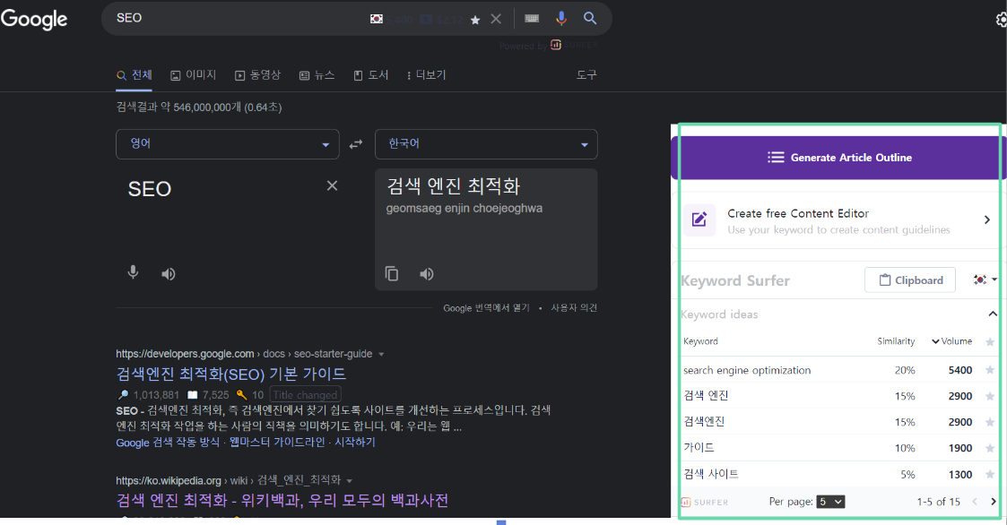Click the Content Editor pencil icon
The height and width of the screenshot is (525, 1007).
click(699, 220)
